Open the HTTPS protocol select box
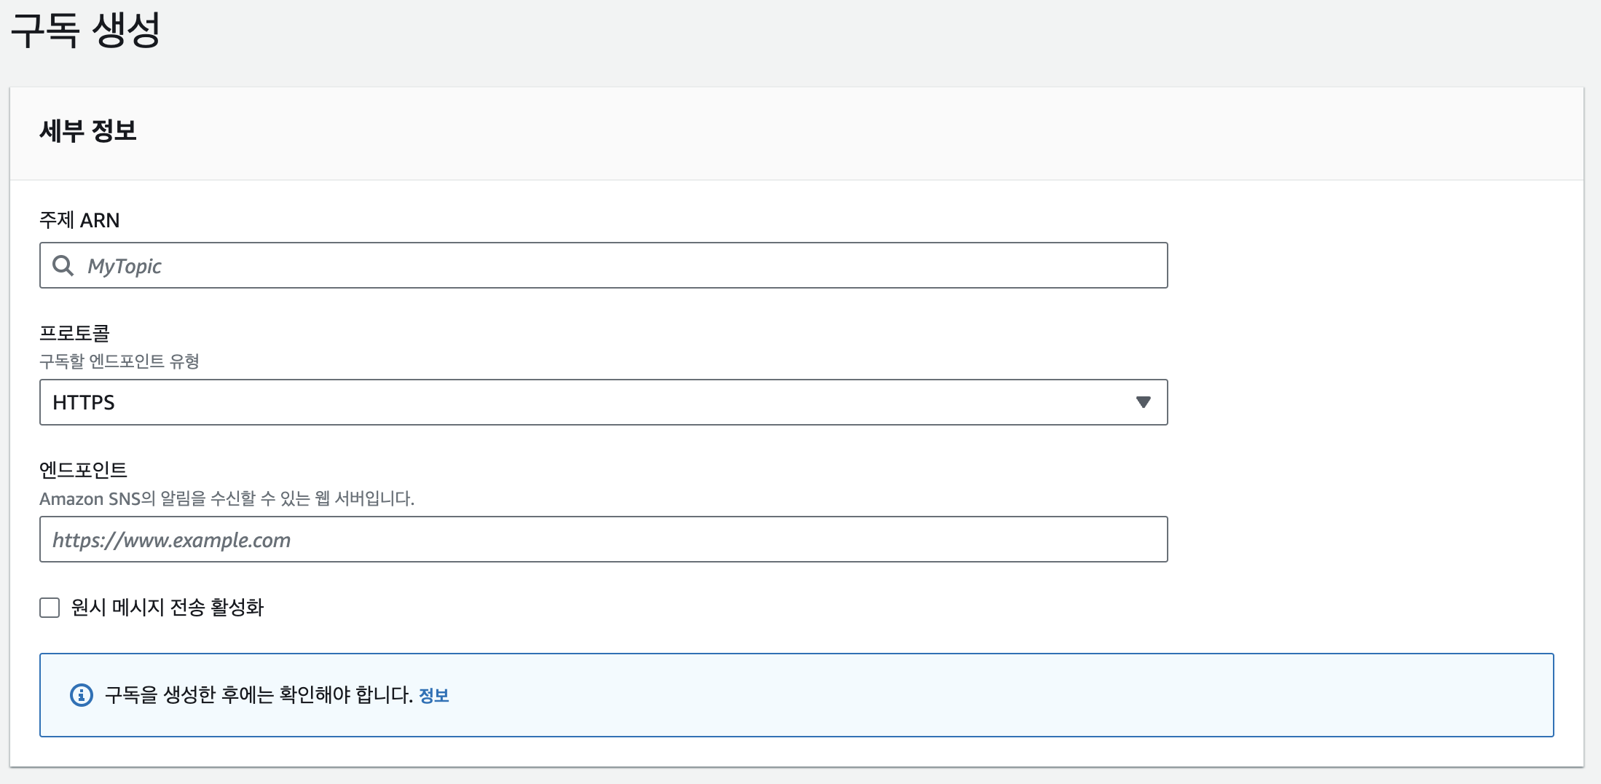The height and width of the screenshot is (784, 1601). pyautogui.click(x=603, y=402)
